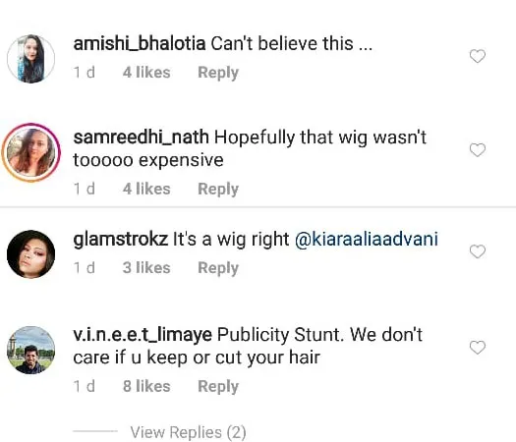
Task: Reply to glamstrokz's comment
Action: tap(218, 268)
